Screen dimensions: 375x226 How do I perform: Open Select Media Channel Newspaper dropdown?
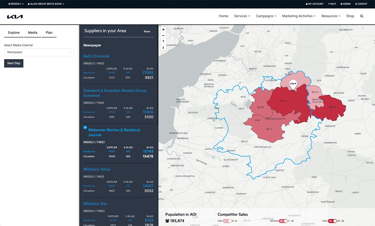[x=39, y=52]
